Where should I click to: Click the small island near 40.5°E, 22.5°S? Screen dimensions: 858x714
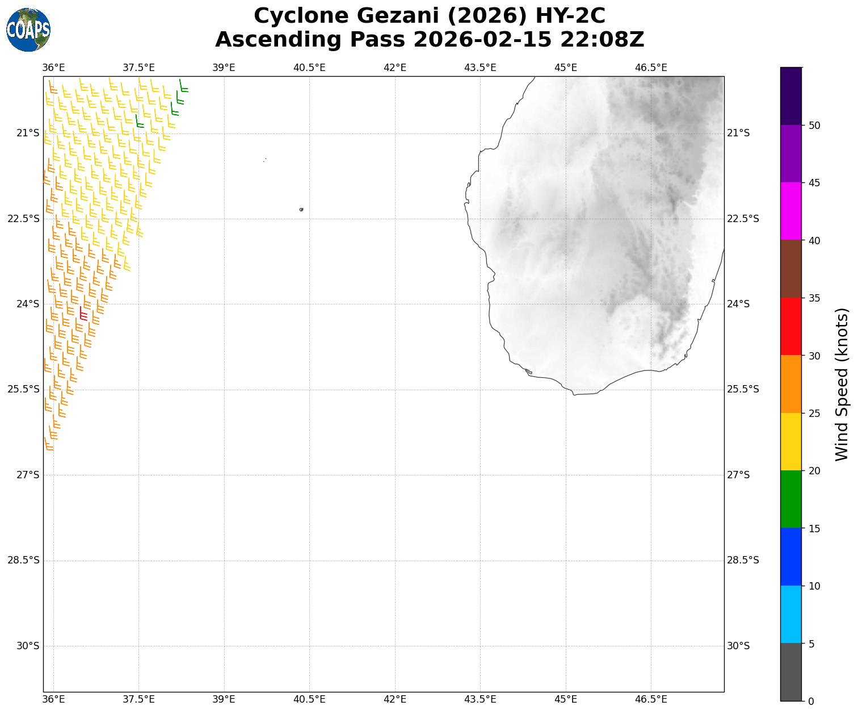(301, 210)
